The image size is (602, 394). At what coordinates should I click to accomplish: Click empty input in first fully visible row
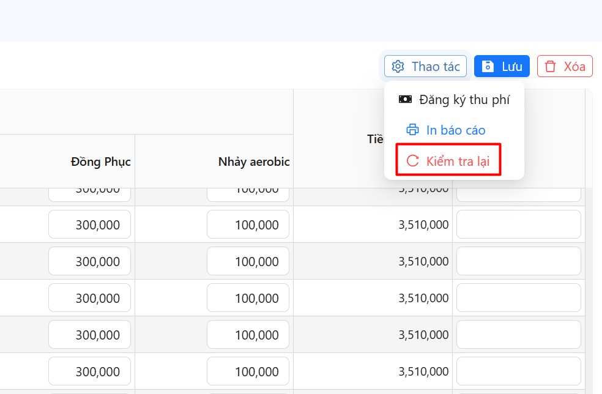(x=518, y=225)
